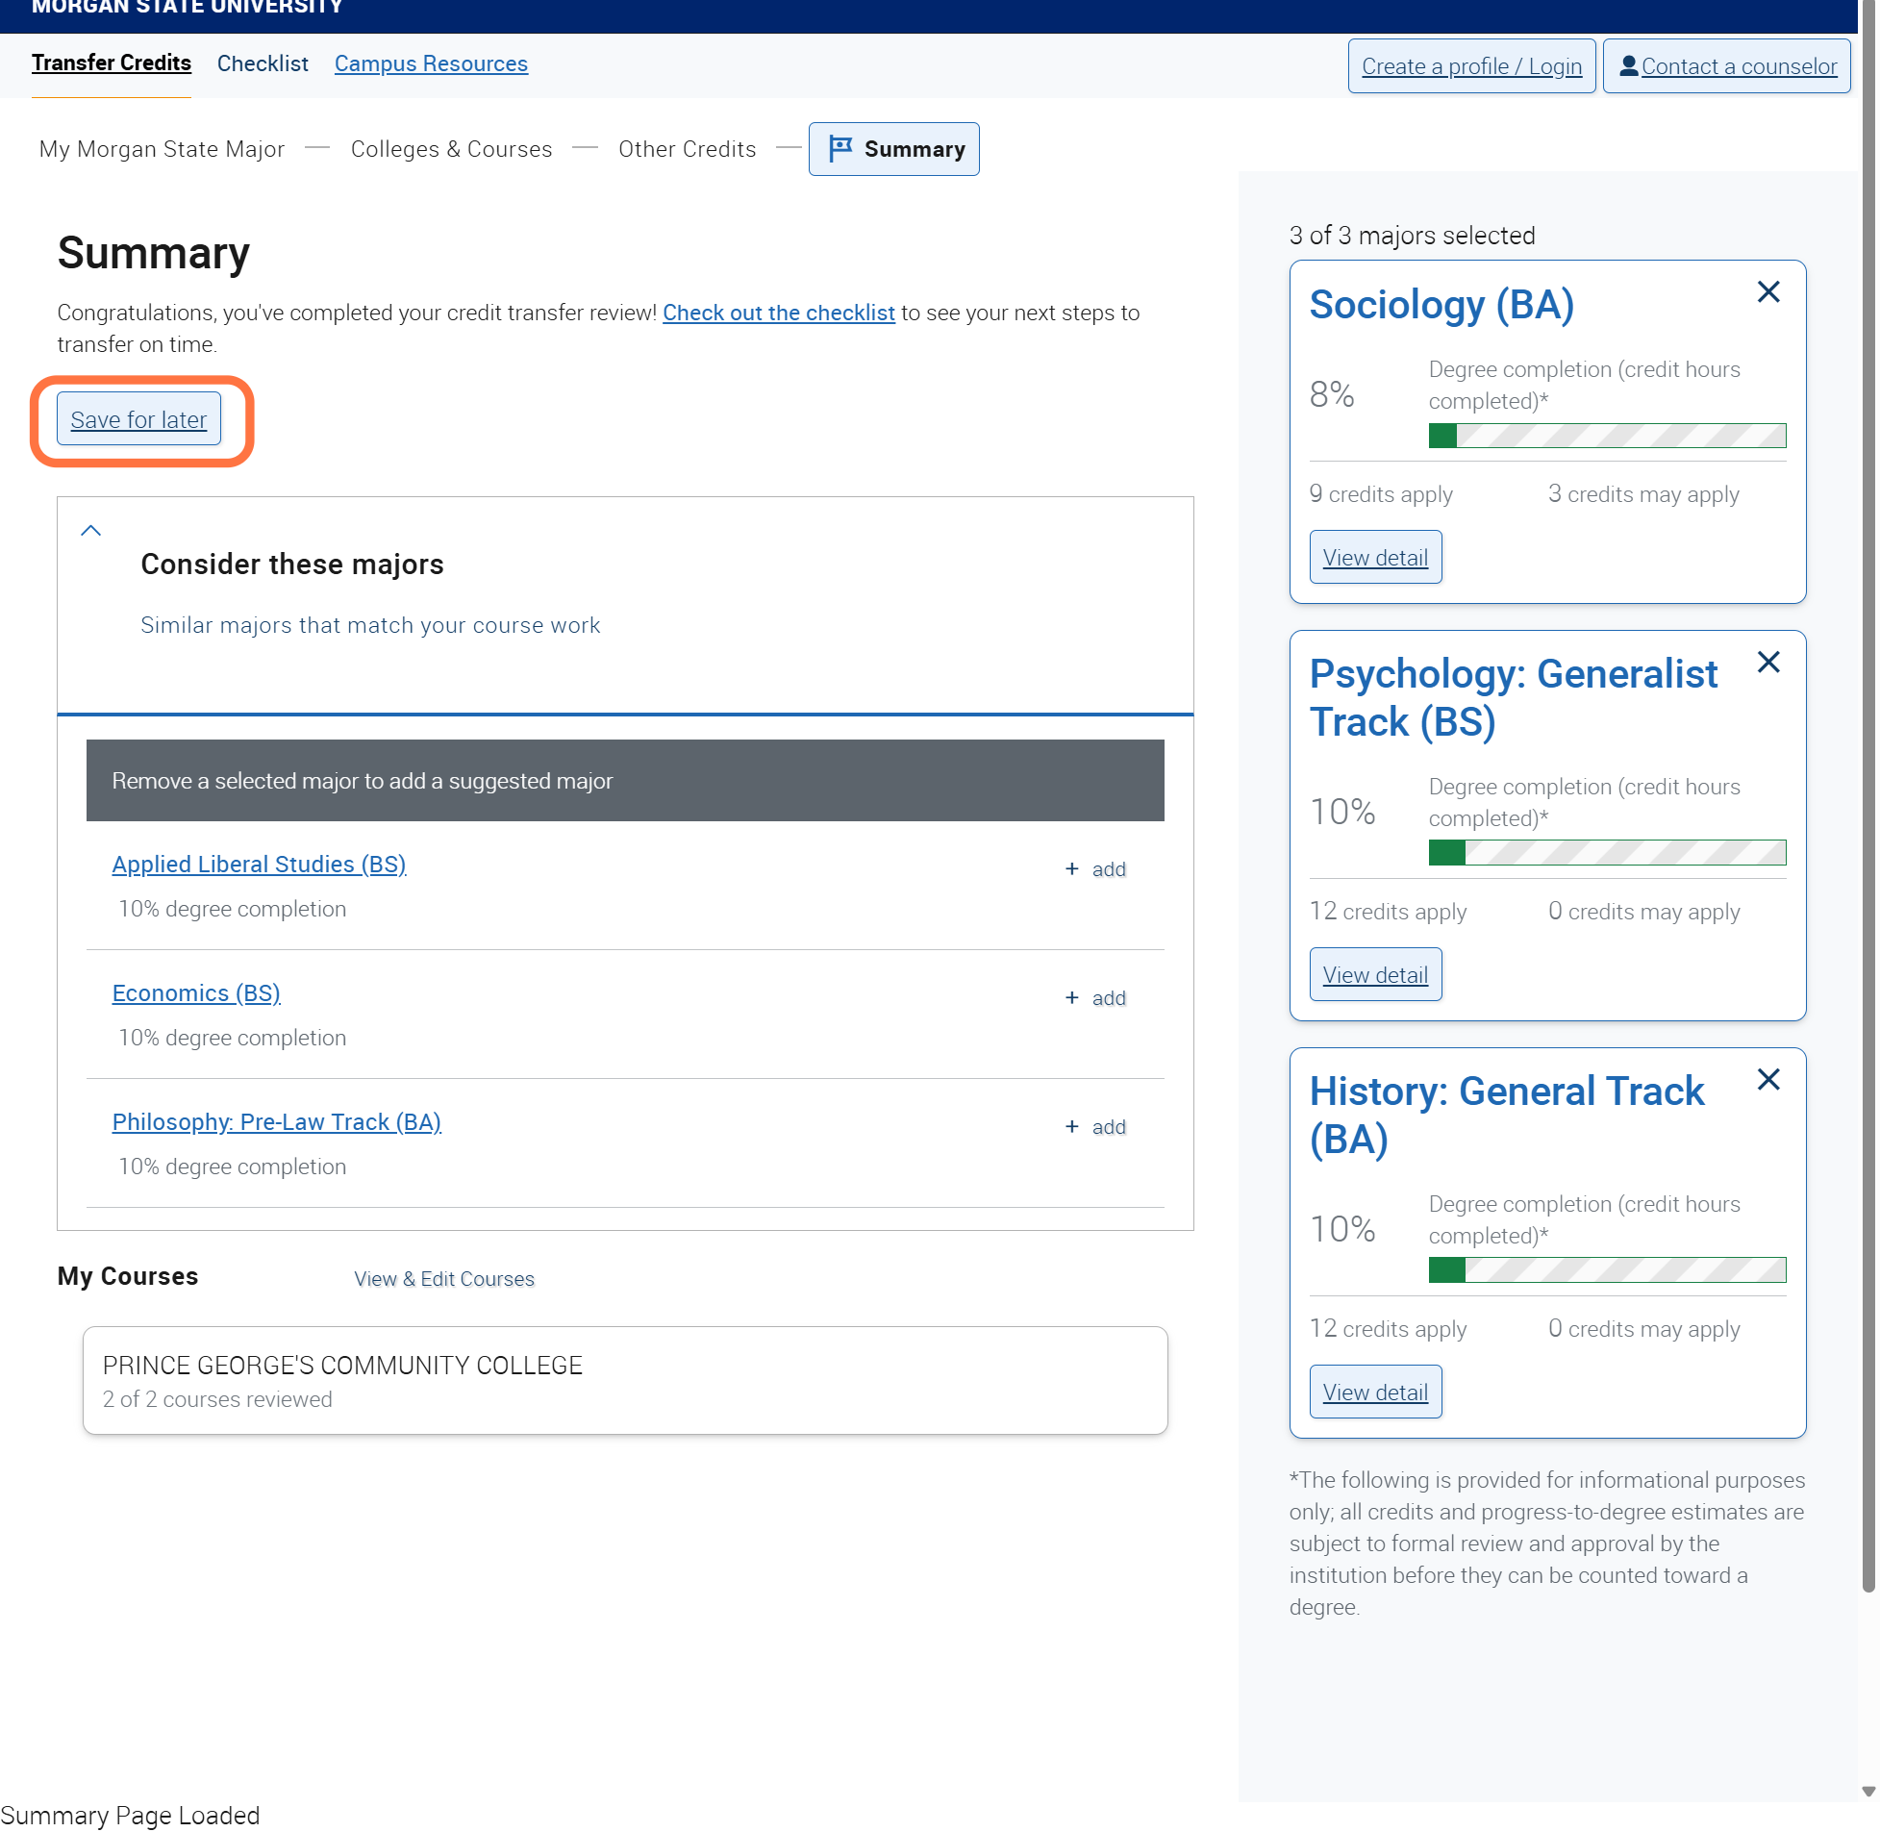Click Psychology: Generalist Track (BS) title
The width and height of the screenshot is (1880, 1832).
tap(1513, 698)
